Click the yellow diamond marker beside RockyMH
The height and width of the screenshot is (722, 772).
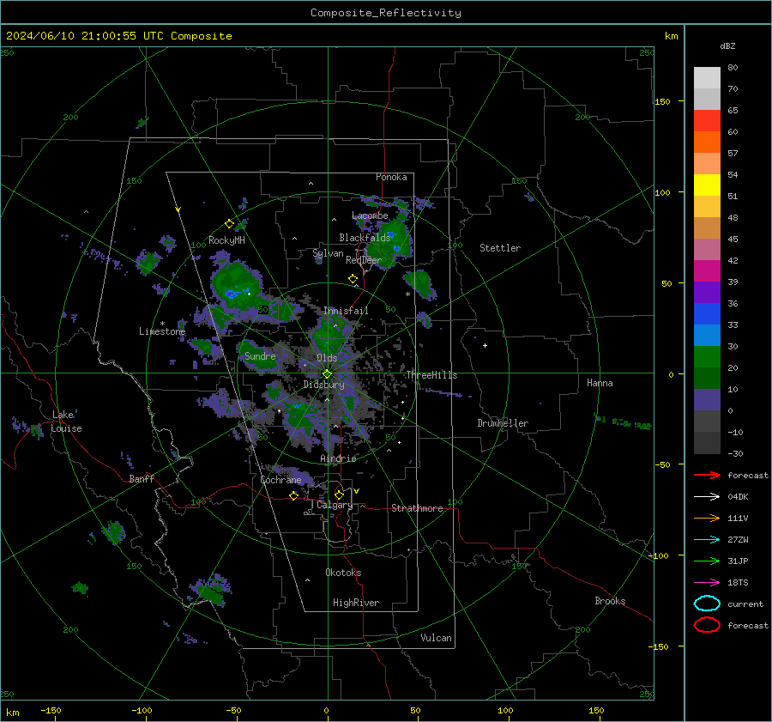tap(229, 224)
